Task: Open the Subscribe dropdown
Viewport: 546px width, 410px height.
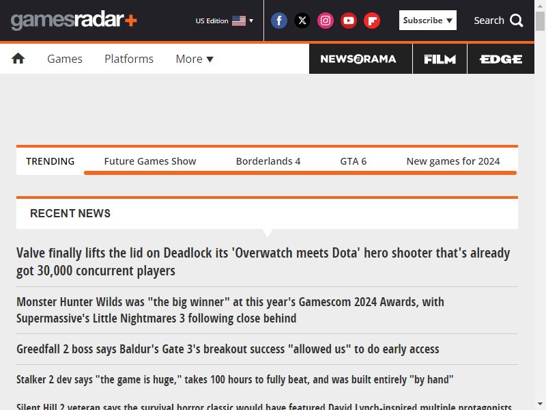Action: click(x=428, y=20)
